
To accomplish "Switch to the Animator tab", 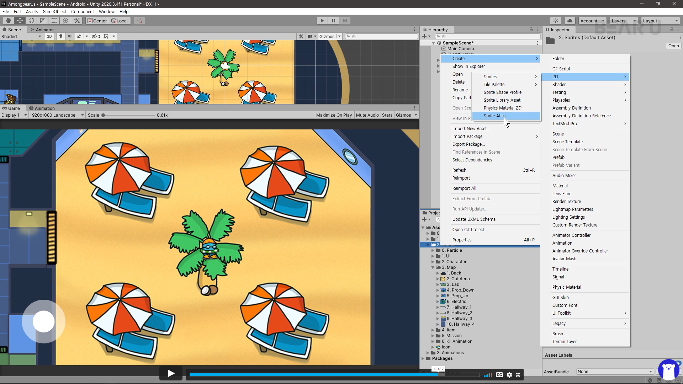I will [42, 30].
